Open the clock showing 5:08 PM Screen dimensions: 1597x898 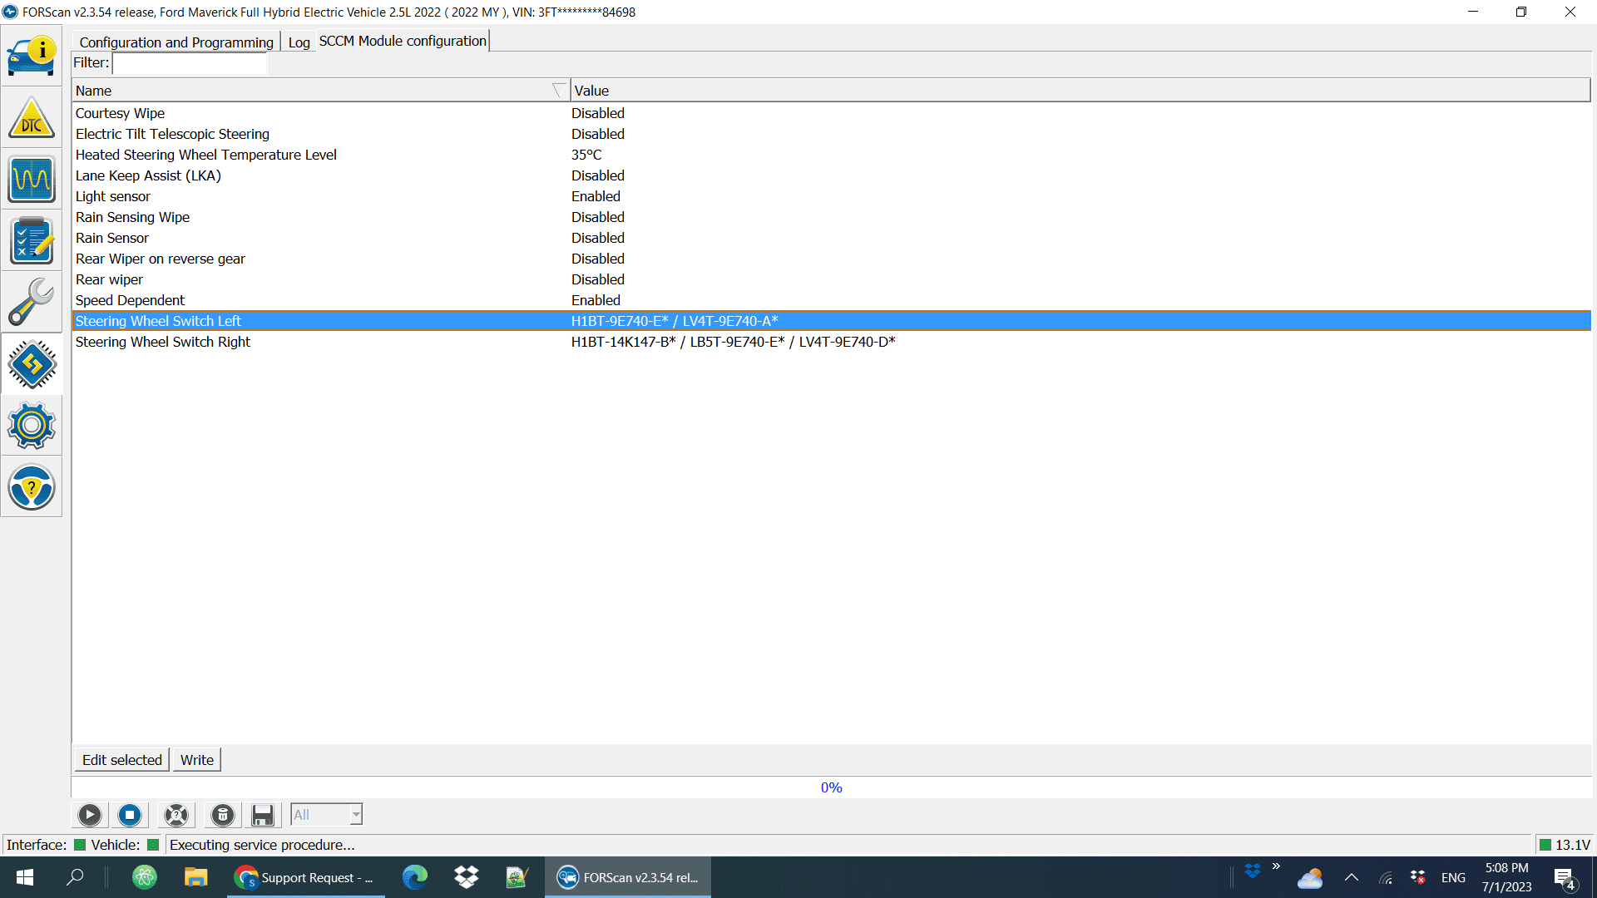coord(1506,877)
